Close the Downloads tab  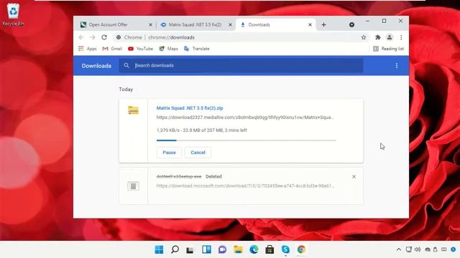[310, 25]
